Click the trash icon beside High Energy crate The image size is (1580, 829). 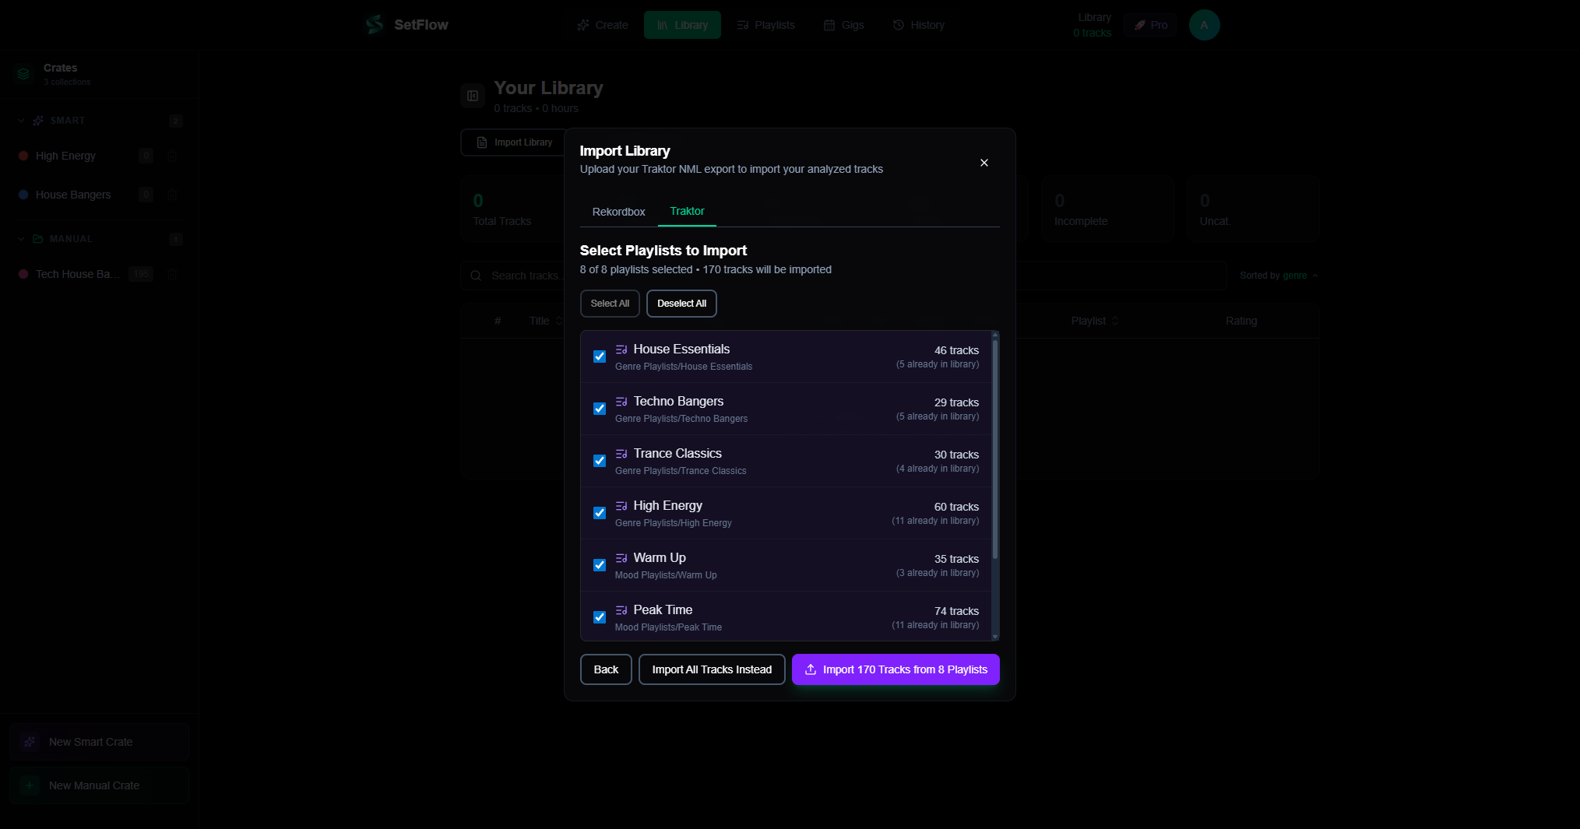pos(171,156)
